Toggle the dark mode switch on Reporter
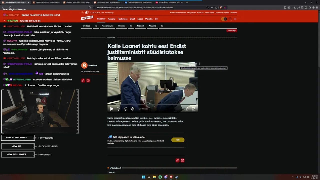This screenshot has height=180, width=320. (x=224, y=19)
